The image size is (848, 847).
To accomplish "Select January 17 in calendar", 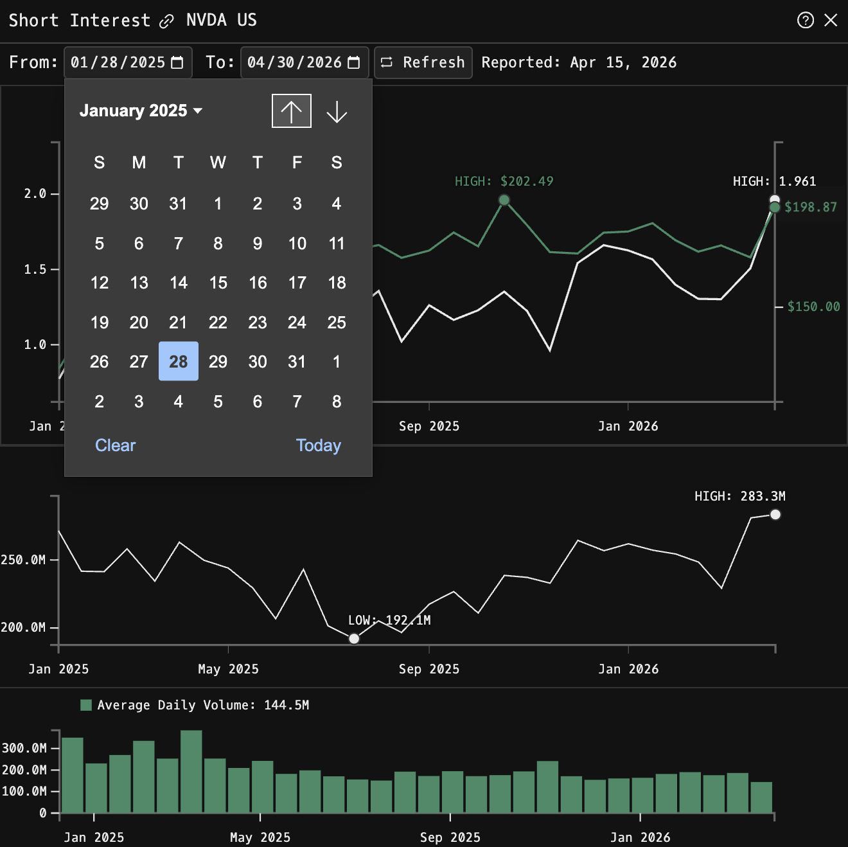I will coord(297,283).
